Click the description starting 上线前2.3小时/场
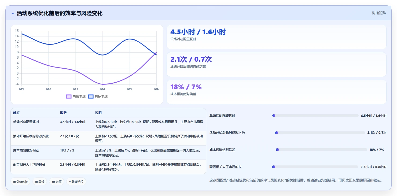 [148, 167]
